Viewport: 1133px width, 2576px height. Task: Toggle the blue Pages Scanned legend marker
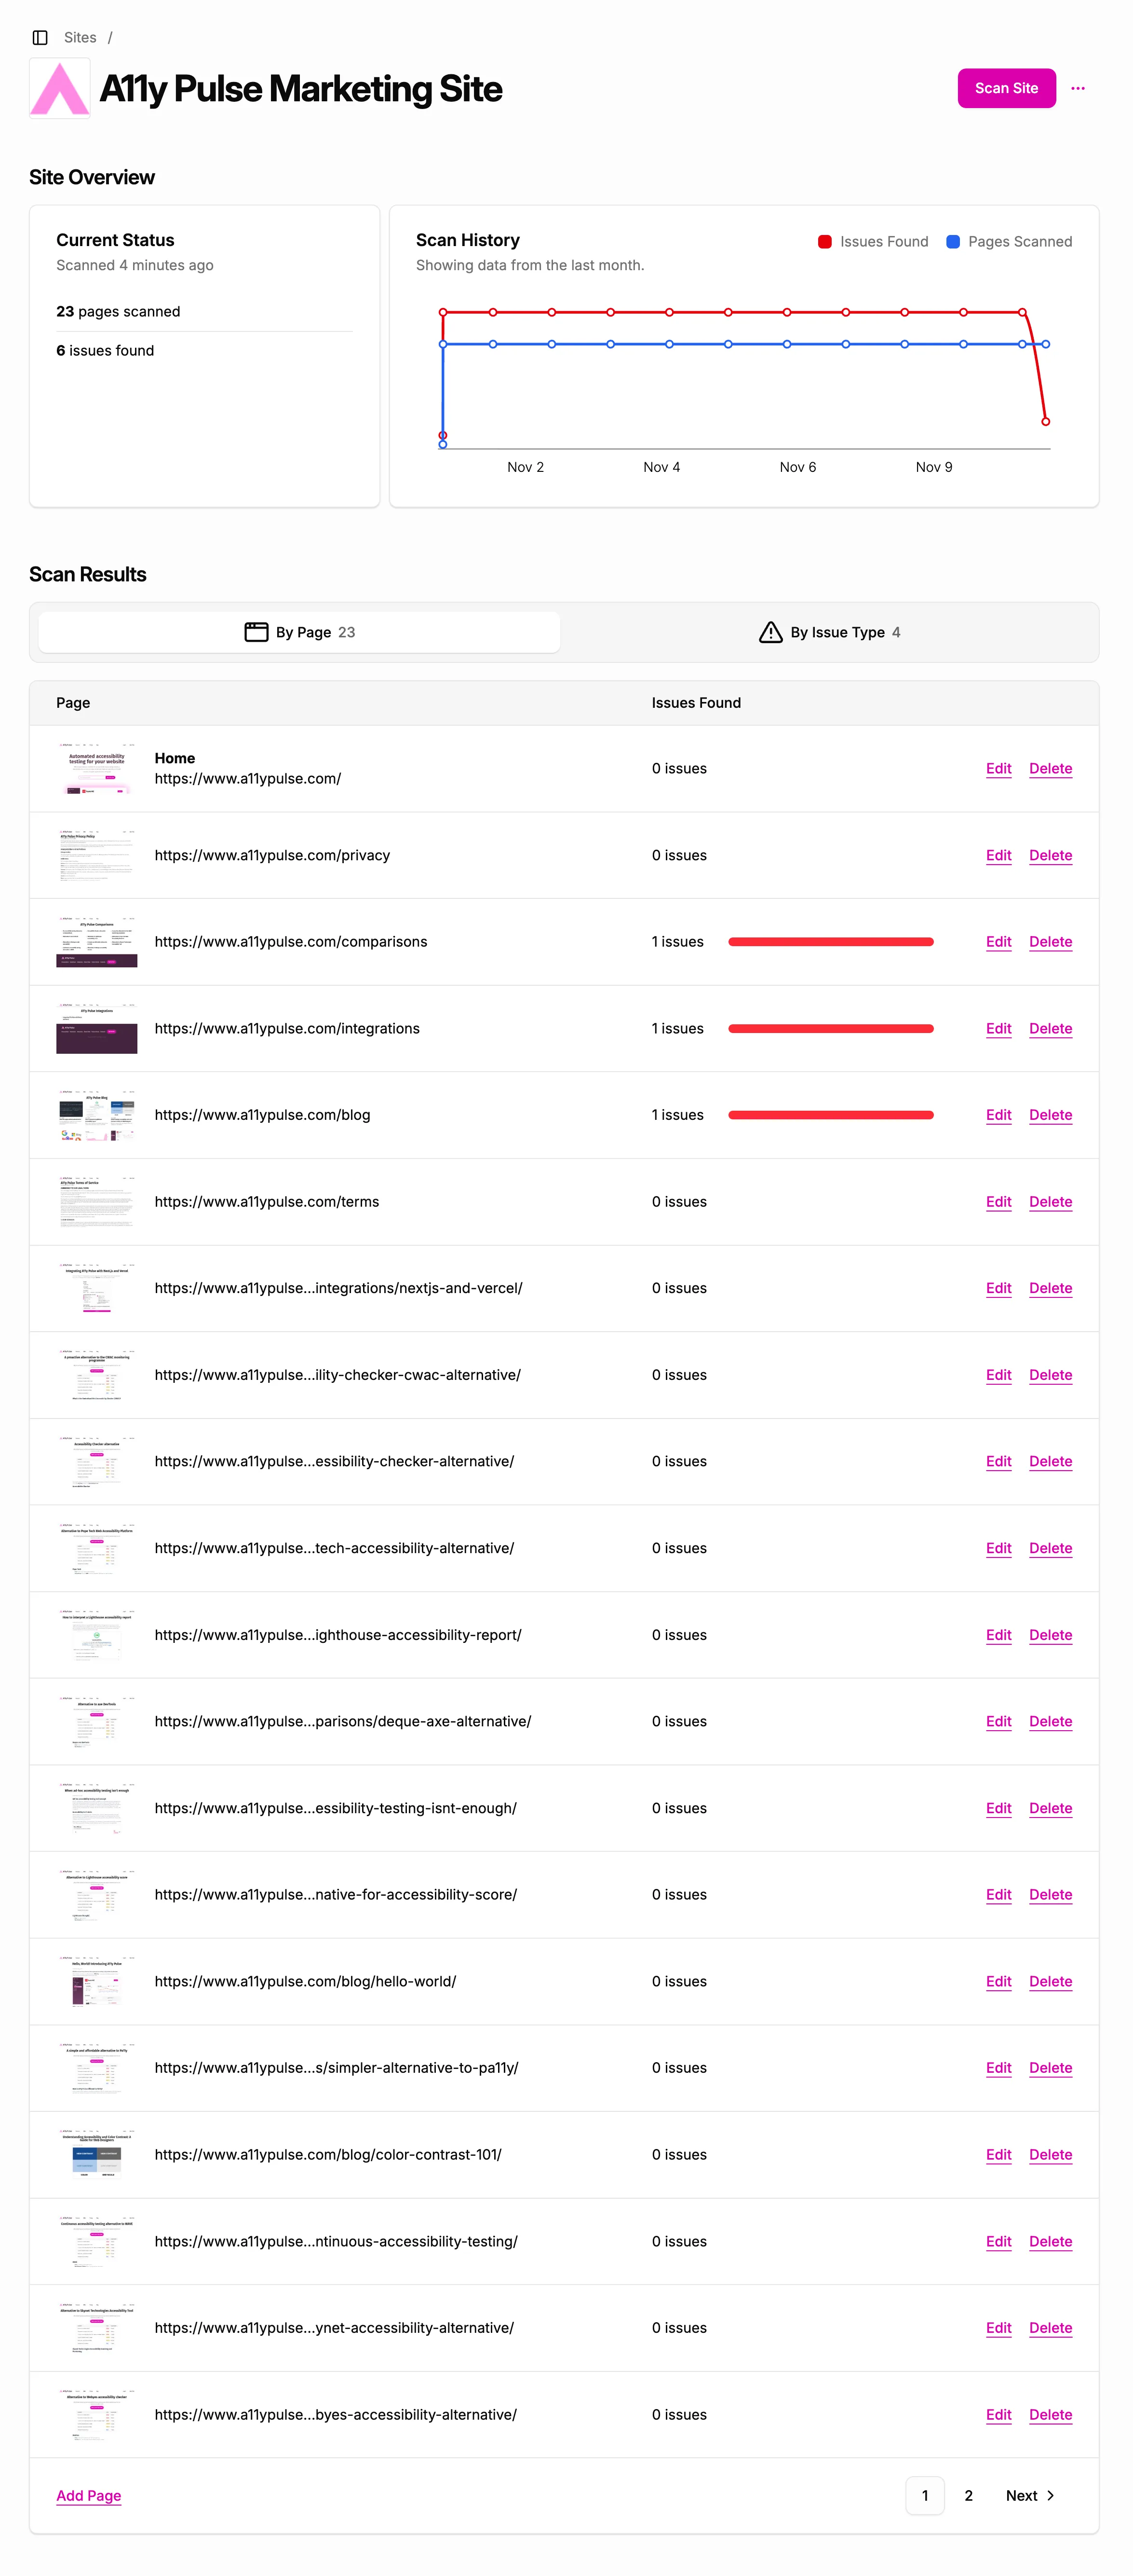point(952,241)
